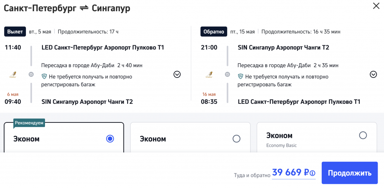Click the Обратно return tab label

point(213,32)
